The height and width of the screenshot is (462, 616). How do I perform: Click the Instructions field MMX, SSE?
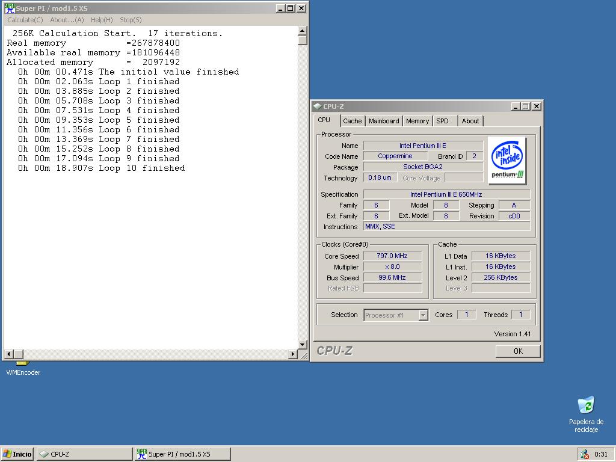tap(446, 226)
